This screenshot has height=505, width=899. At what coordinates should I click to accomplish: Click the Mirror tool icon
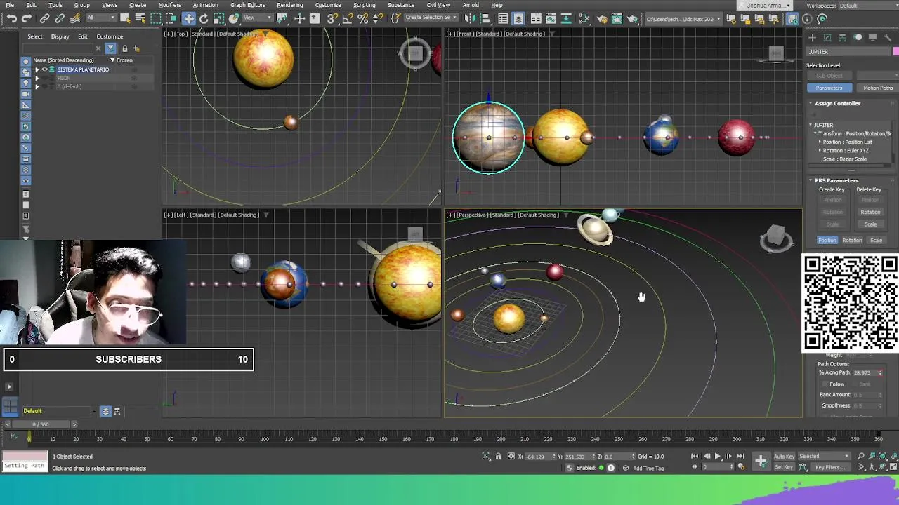click(468, 18)
